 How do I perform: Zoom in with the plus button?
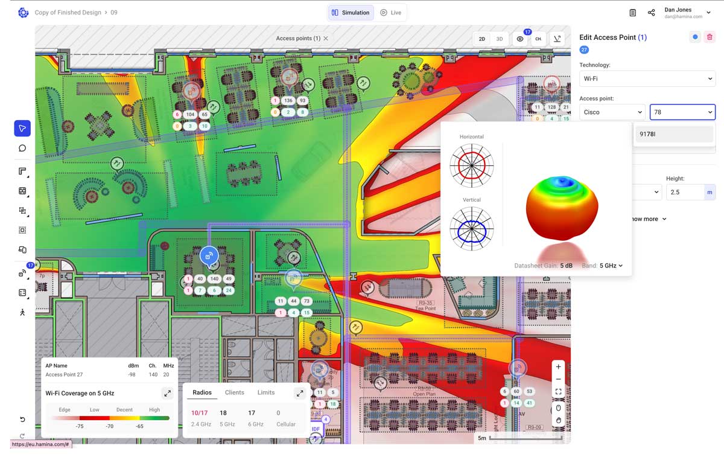[x=558, y=366]
